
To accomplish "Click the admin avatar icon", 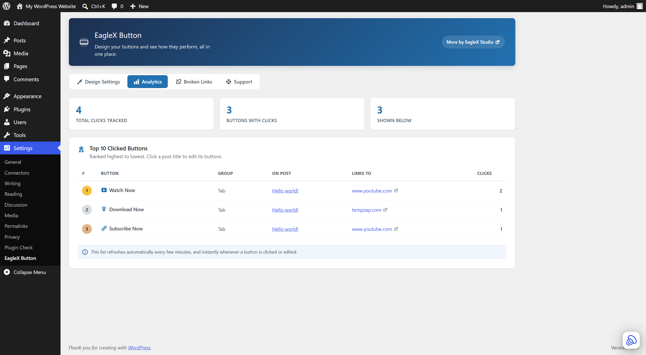I will click(x=639, y=6).
